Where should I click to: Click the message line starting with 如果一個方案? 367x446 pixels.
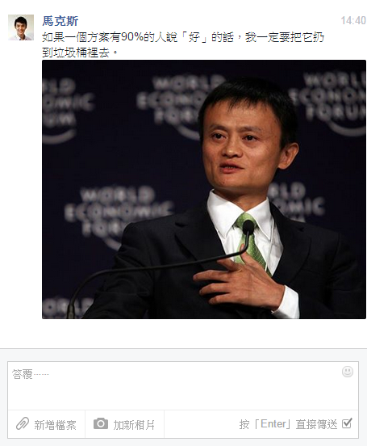[183, 37]
